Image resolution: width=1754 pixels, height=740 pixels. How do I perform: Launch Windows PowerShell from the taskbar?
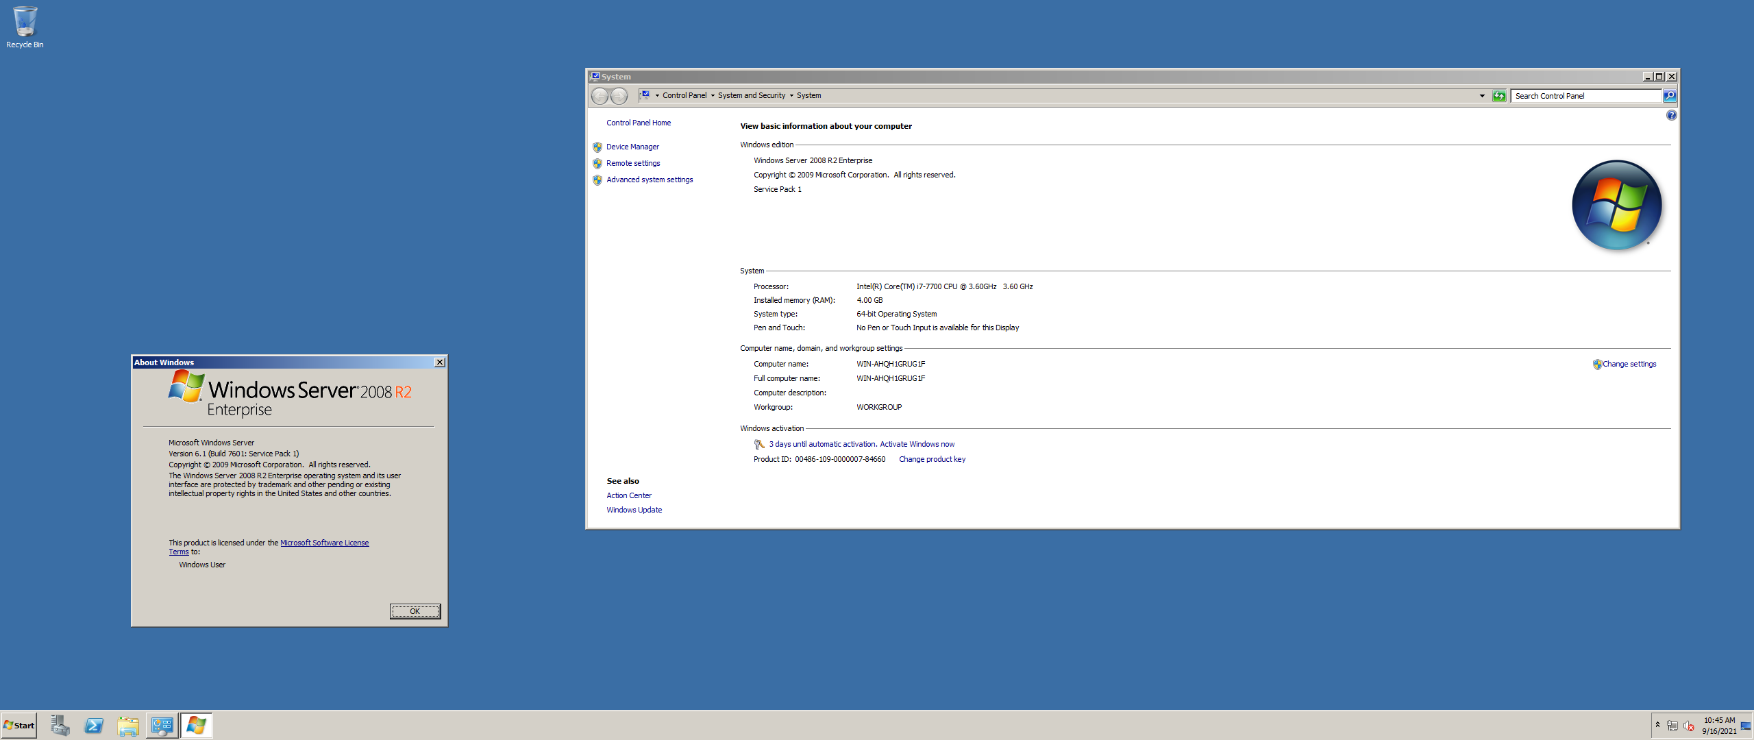click(94, 726)
